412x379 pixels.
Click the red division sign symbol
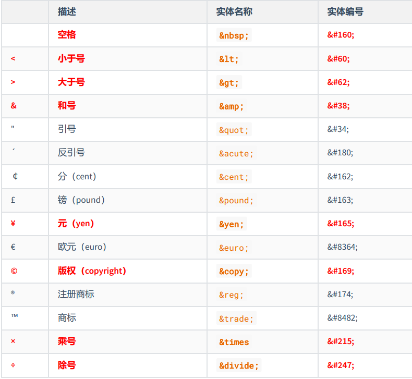13,365
